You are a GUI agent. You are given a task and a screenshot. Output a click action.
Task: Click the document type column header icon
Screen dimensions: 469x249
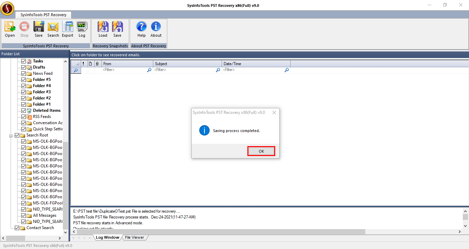click(x=90, y=63)
